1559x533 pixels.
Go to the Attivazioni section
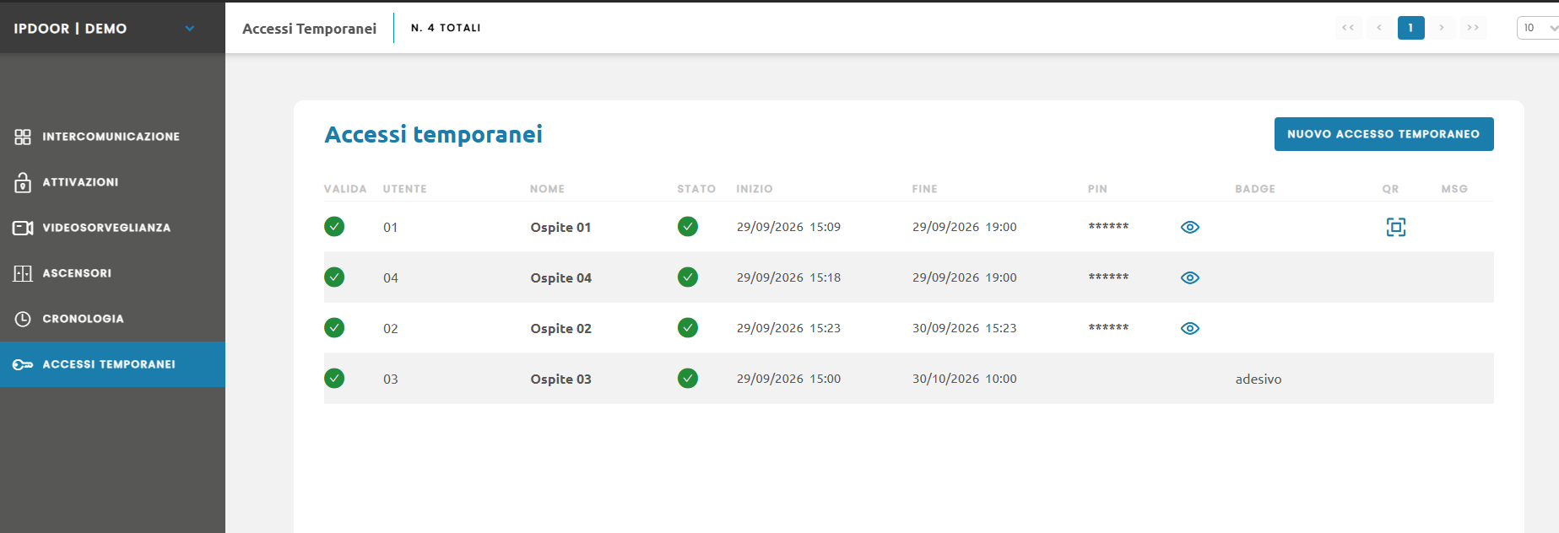tap(112, 182)
